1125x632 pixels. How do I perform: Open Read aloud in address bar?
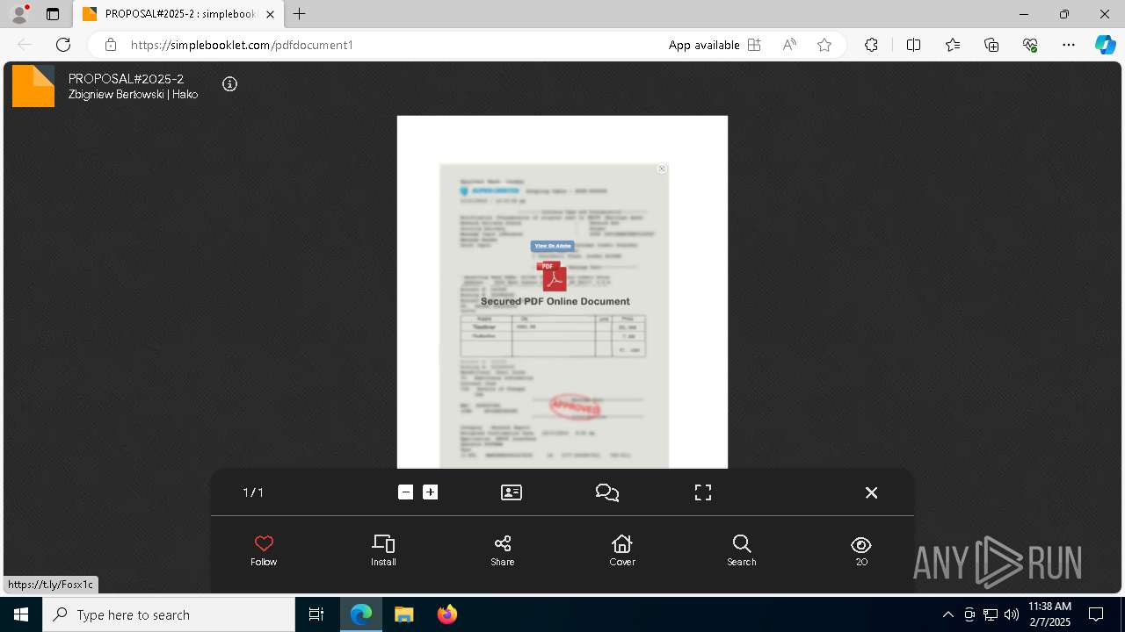[x=789, y=45]
